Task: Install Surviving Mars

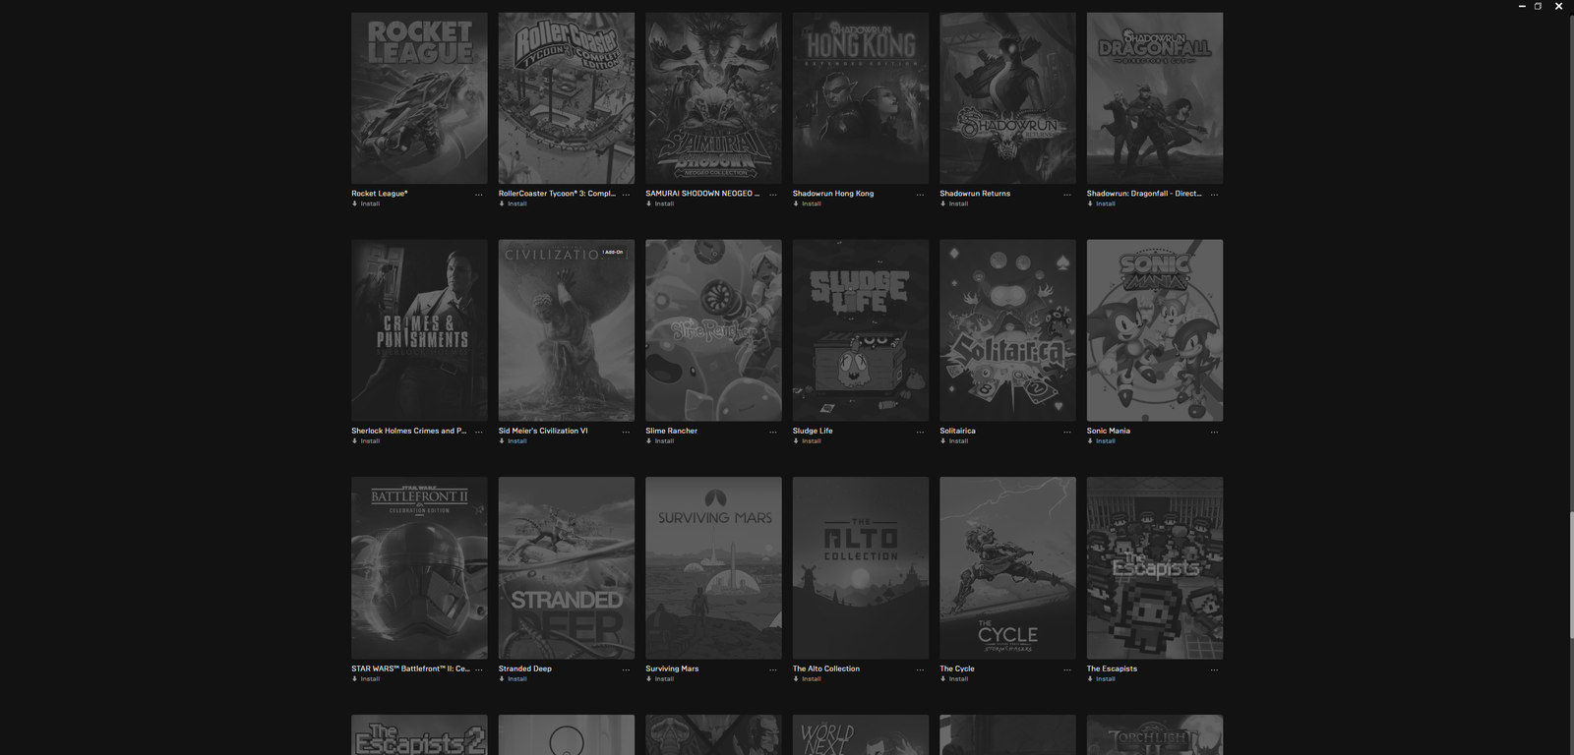Action: coord(660,678)
